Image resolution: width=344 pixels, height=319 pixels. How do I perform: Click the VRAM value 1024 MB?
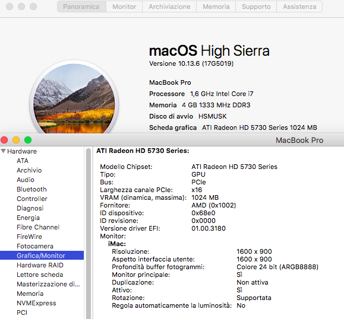coord(205,197)
